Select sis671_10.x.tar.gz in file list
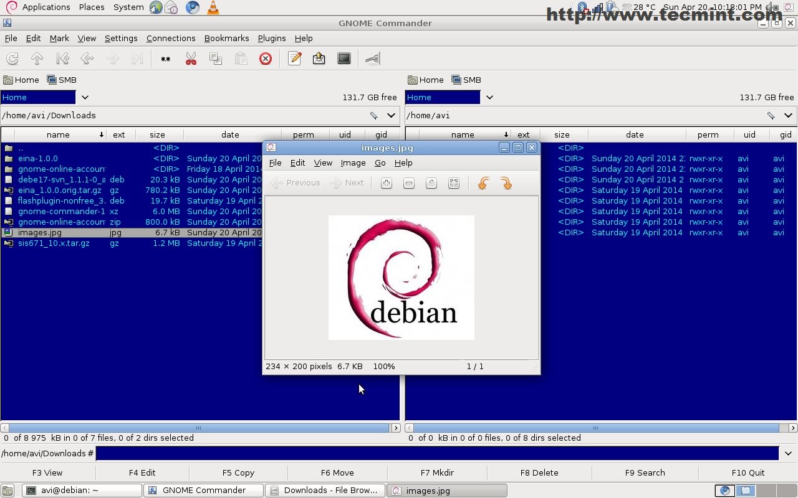 pos(54,243)
